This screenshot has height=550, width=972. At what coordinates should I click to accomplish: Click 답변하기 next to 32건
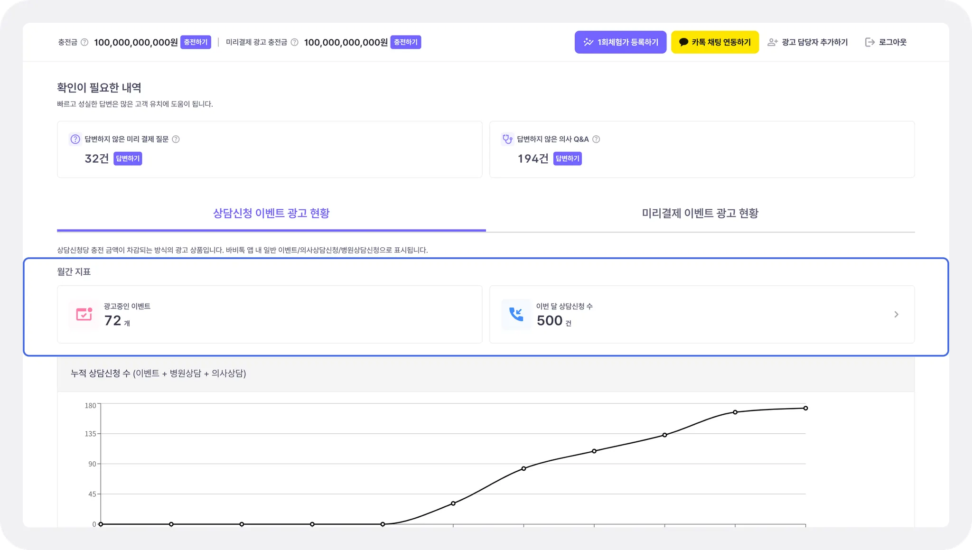point(128,158)
